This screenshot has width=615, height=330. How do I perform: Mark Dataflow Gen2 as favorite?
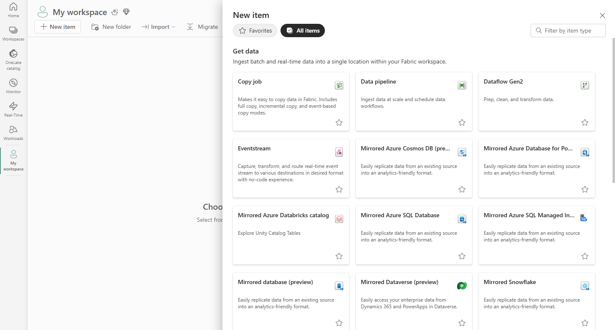pos(585,122)
